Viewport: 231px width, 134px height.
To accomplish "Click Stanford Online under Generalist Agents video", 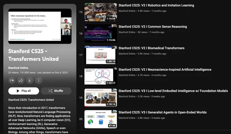I will pos(127,118).
